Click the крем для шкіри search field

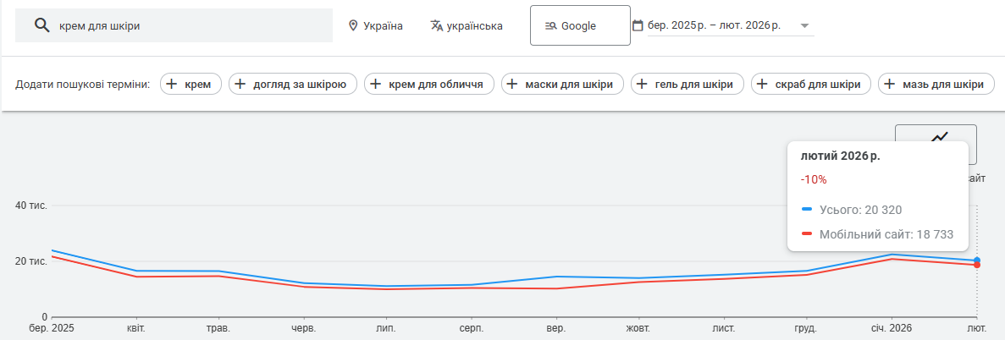186,25
